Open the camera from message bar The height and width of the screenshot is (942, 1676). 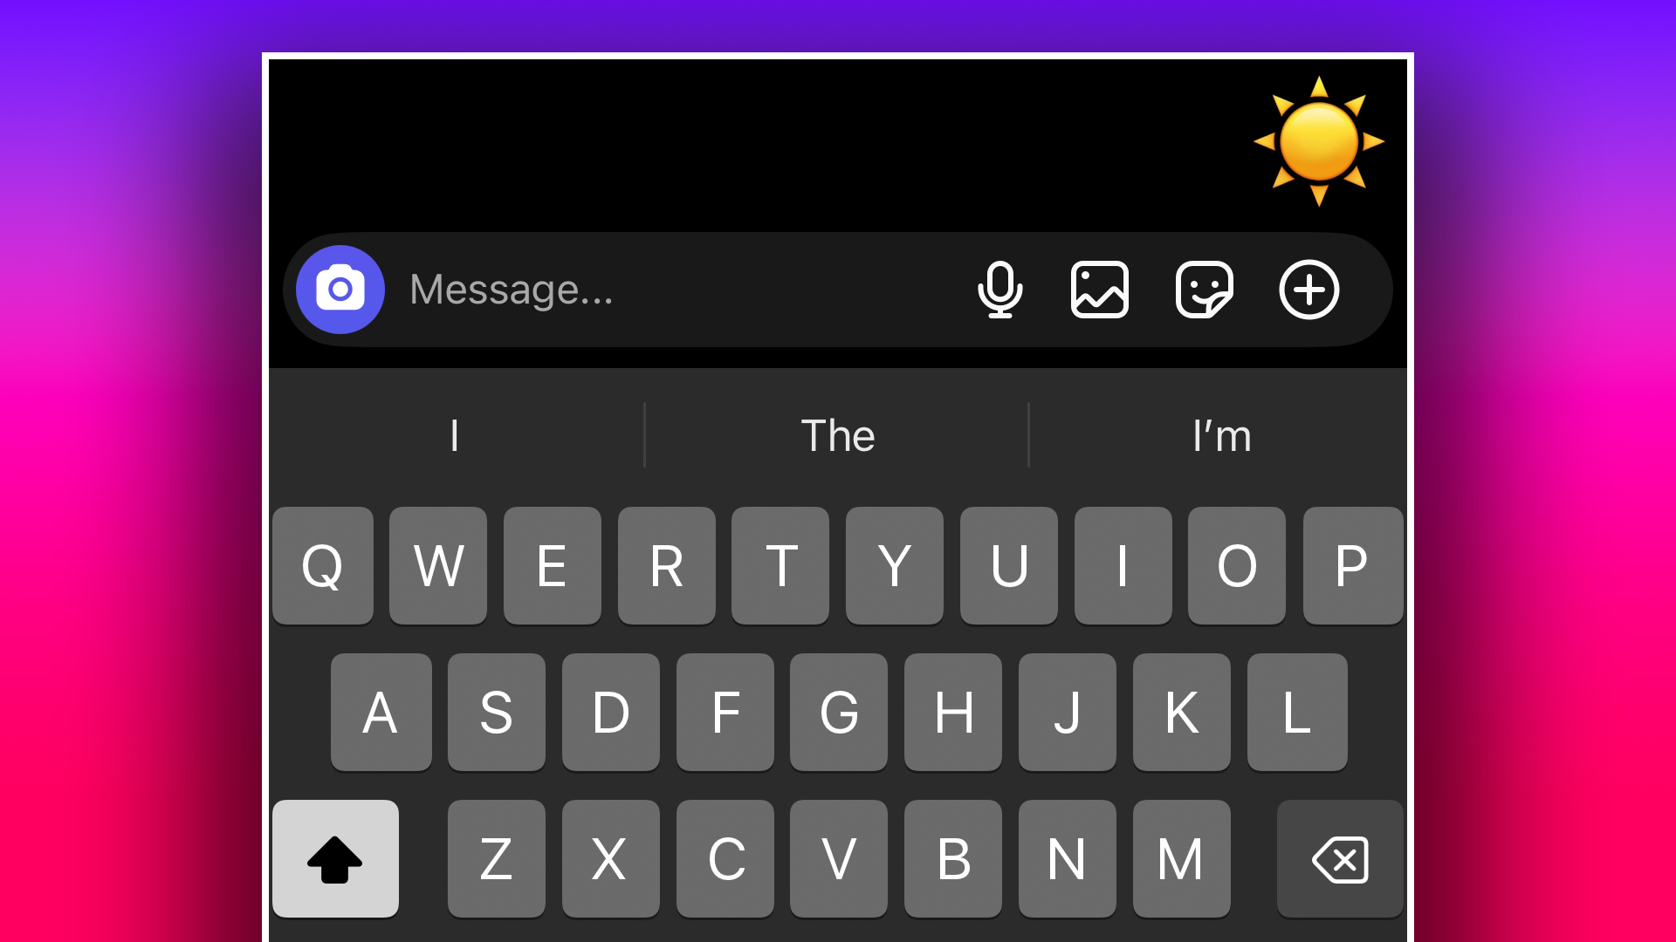click(x=340, y=290)
